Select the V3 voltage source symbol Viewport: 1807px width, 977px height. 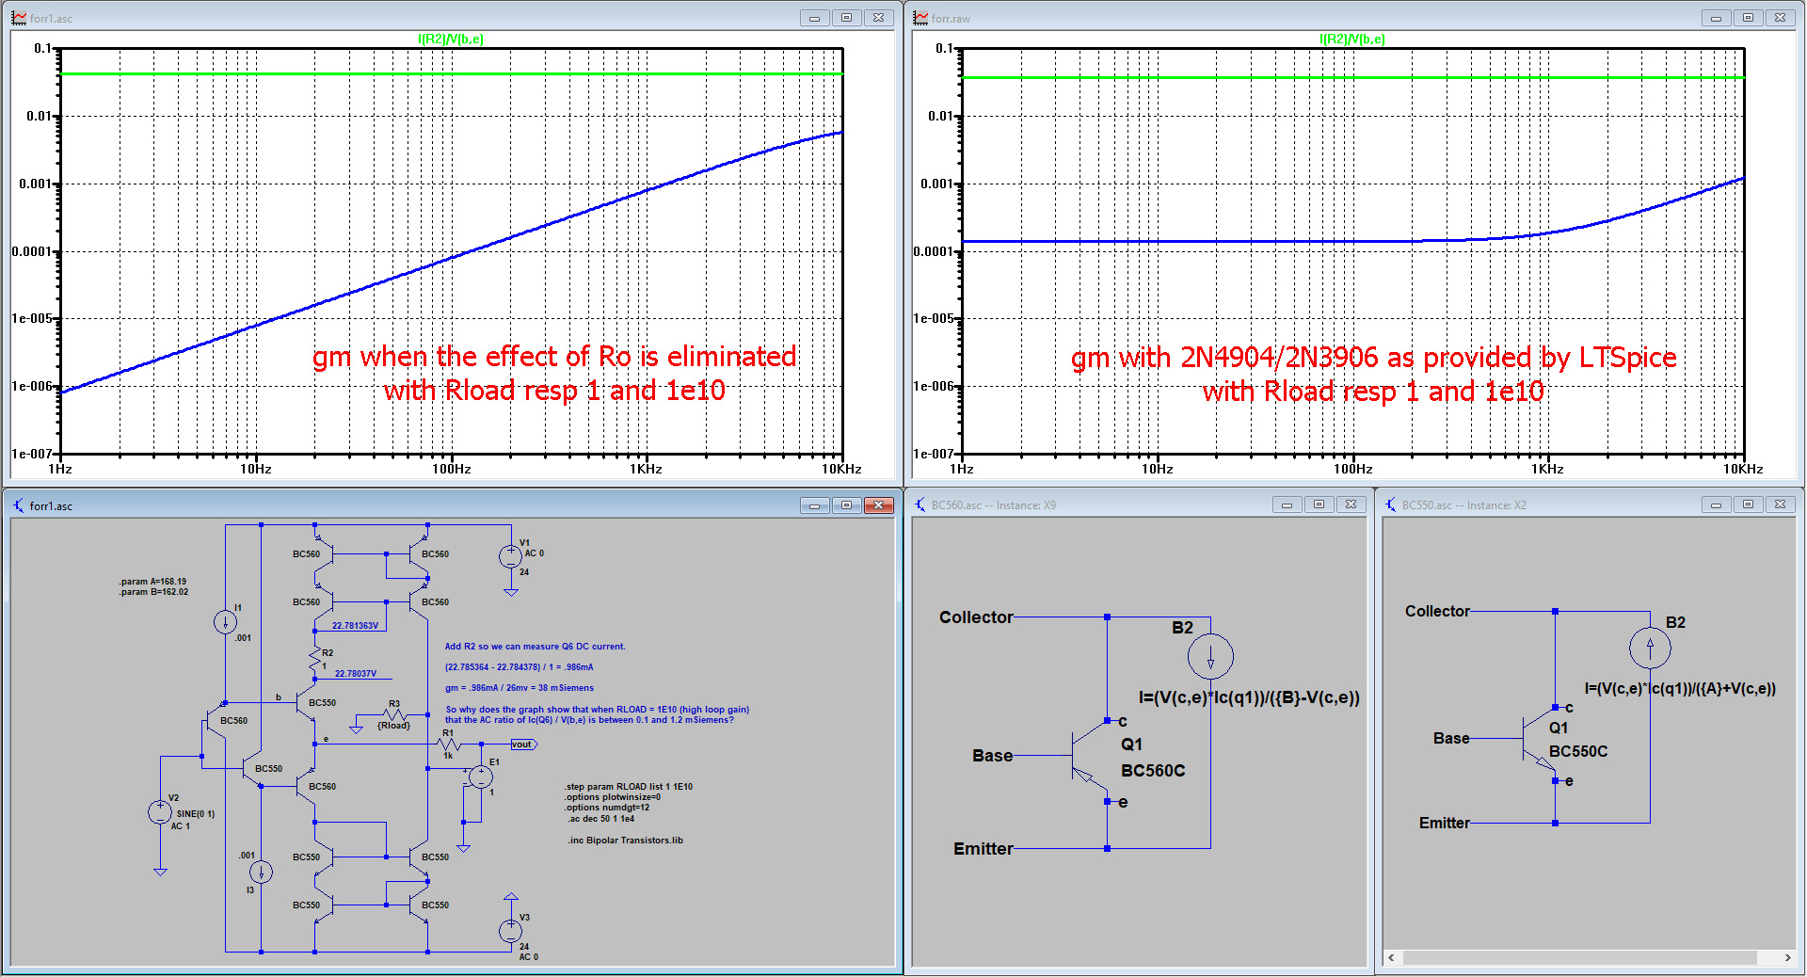coord(510,931)
